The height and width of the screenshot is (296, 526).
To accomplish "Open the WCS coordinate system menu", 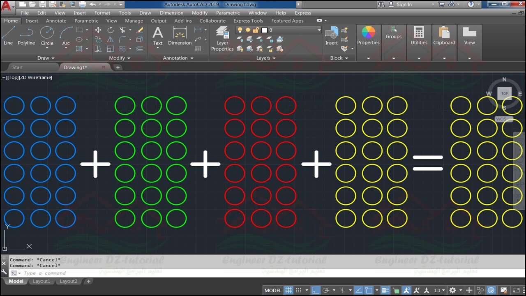I will click(504, 119).
